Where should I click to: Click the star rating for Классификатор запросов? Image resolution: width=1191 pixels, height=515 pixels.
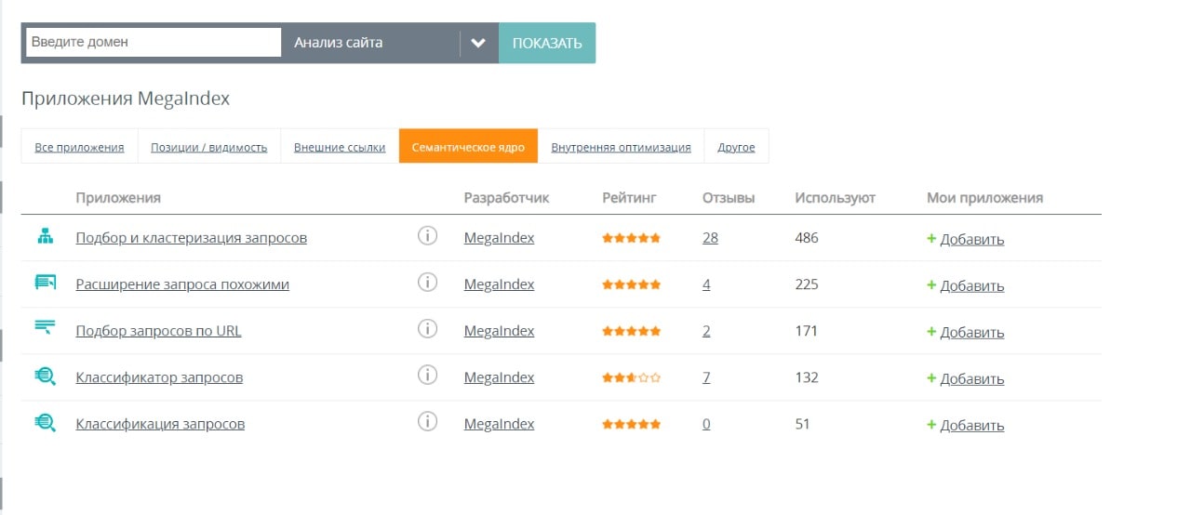(631, 377)
